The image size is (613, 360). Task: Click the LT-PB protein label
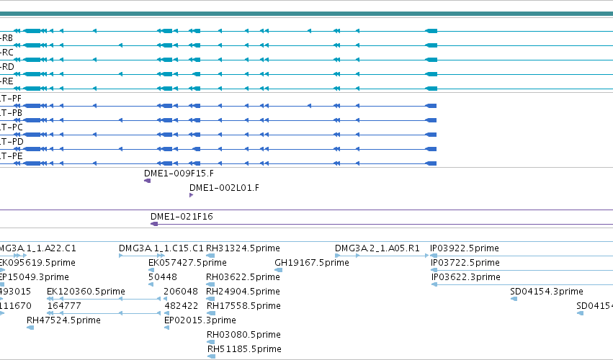click(x=11, y=113)
